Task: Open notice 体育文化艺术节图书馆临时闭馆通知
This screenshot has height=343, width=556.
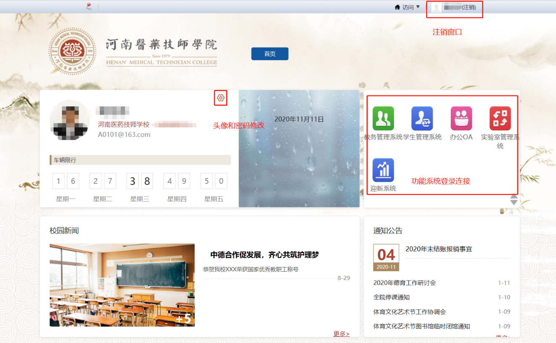Action: (x=422, y=326)
